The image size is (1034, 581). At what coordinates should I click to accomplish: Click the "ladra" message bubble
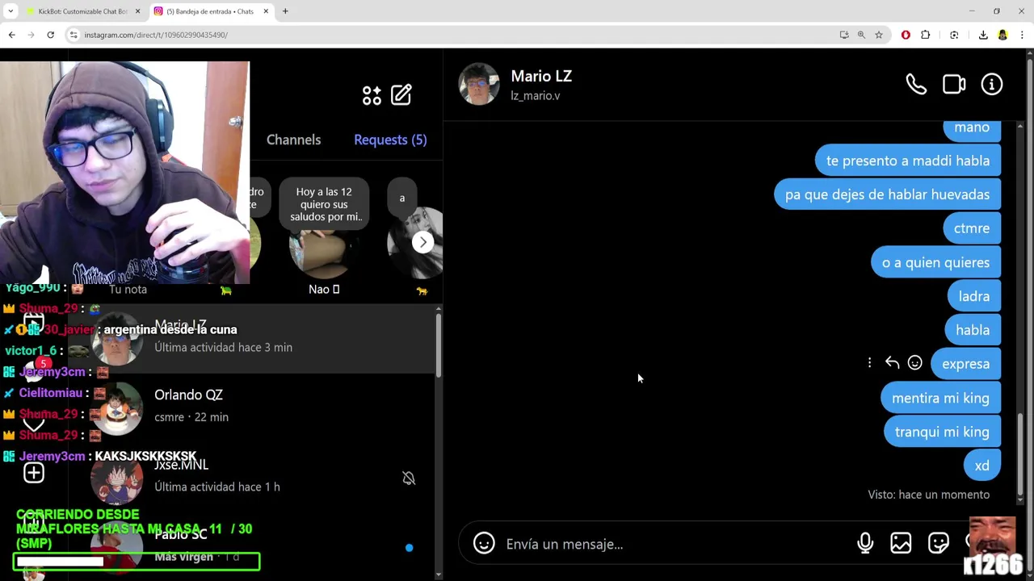[x=973, y=296]
